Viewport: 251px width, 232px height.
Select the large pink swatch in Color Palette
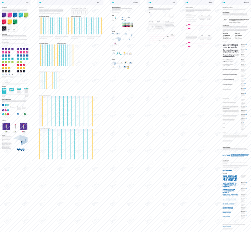coord(10,15)
